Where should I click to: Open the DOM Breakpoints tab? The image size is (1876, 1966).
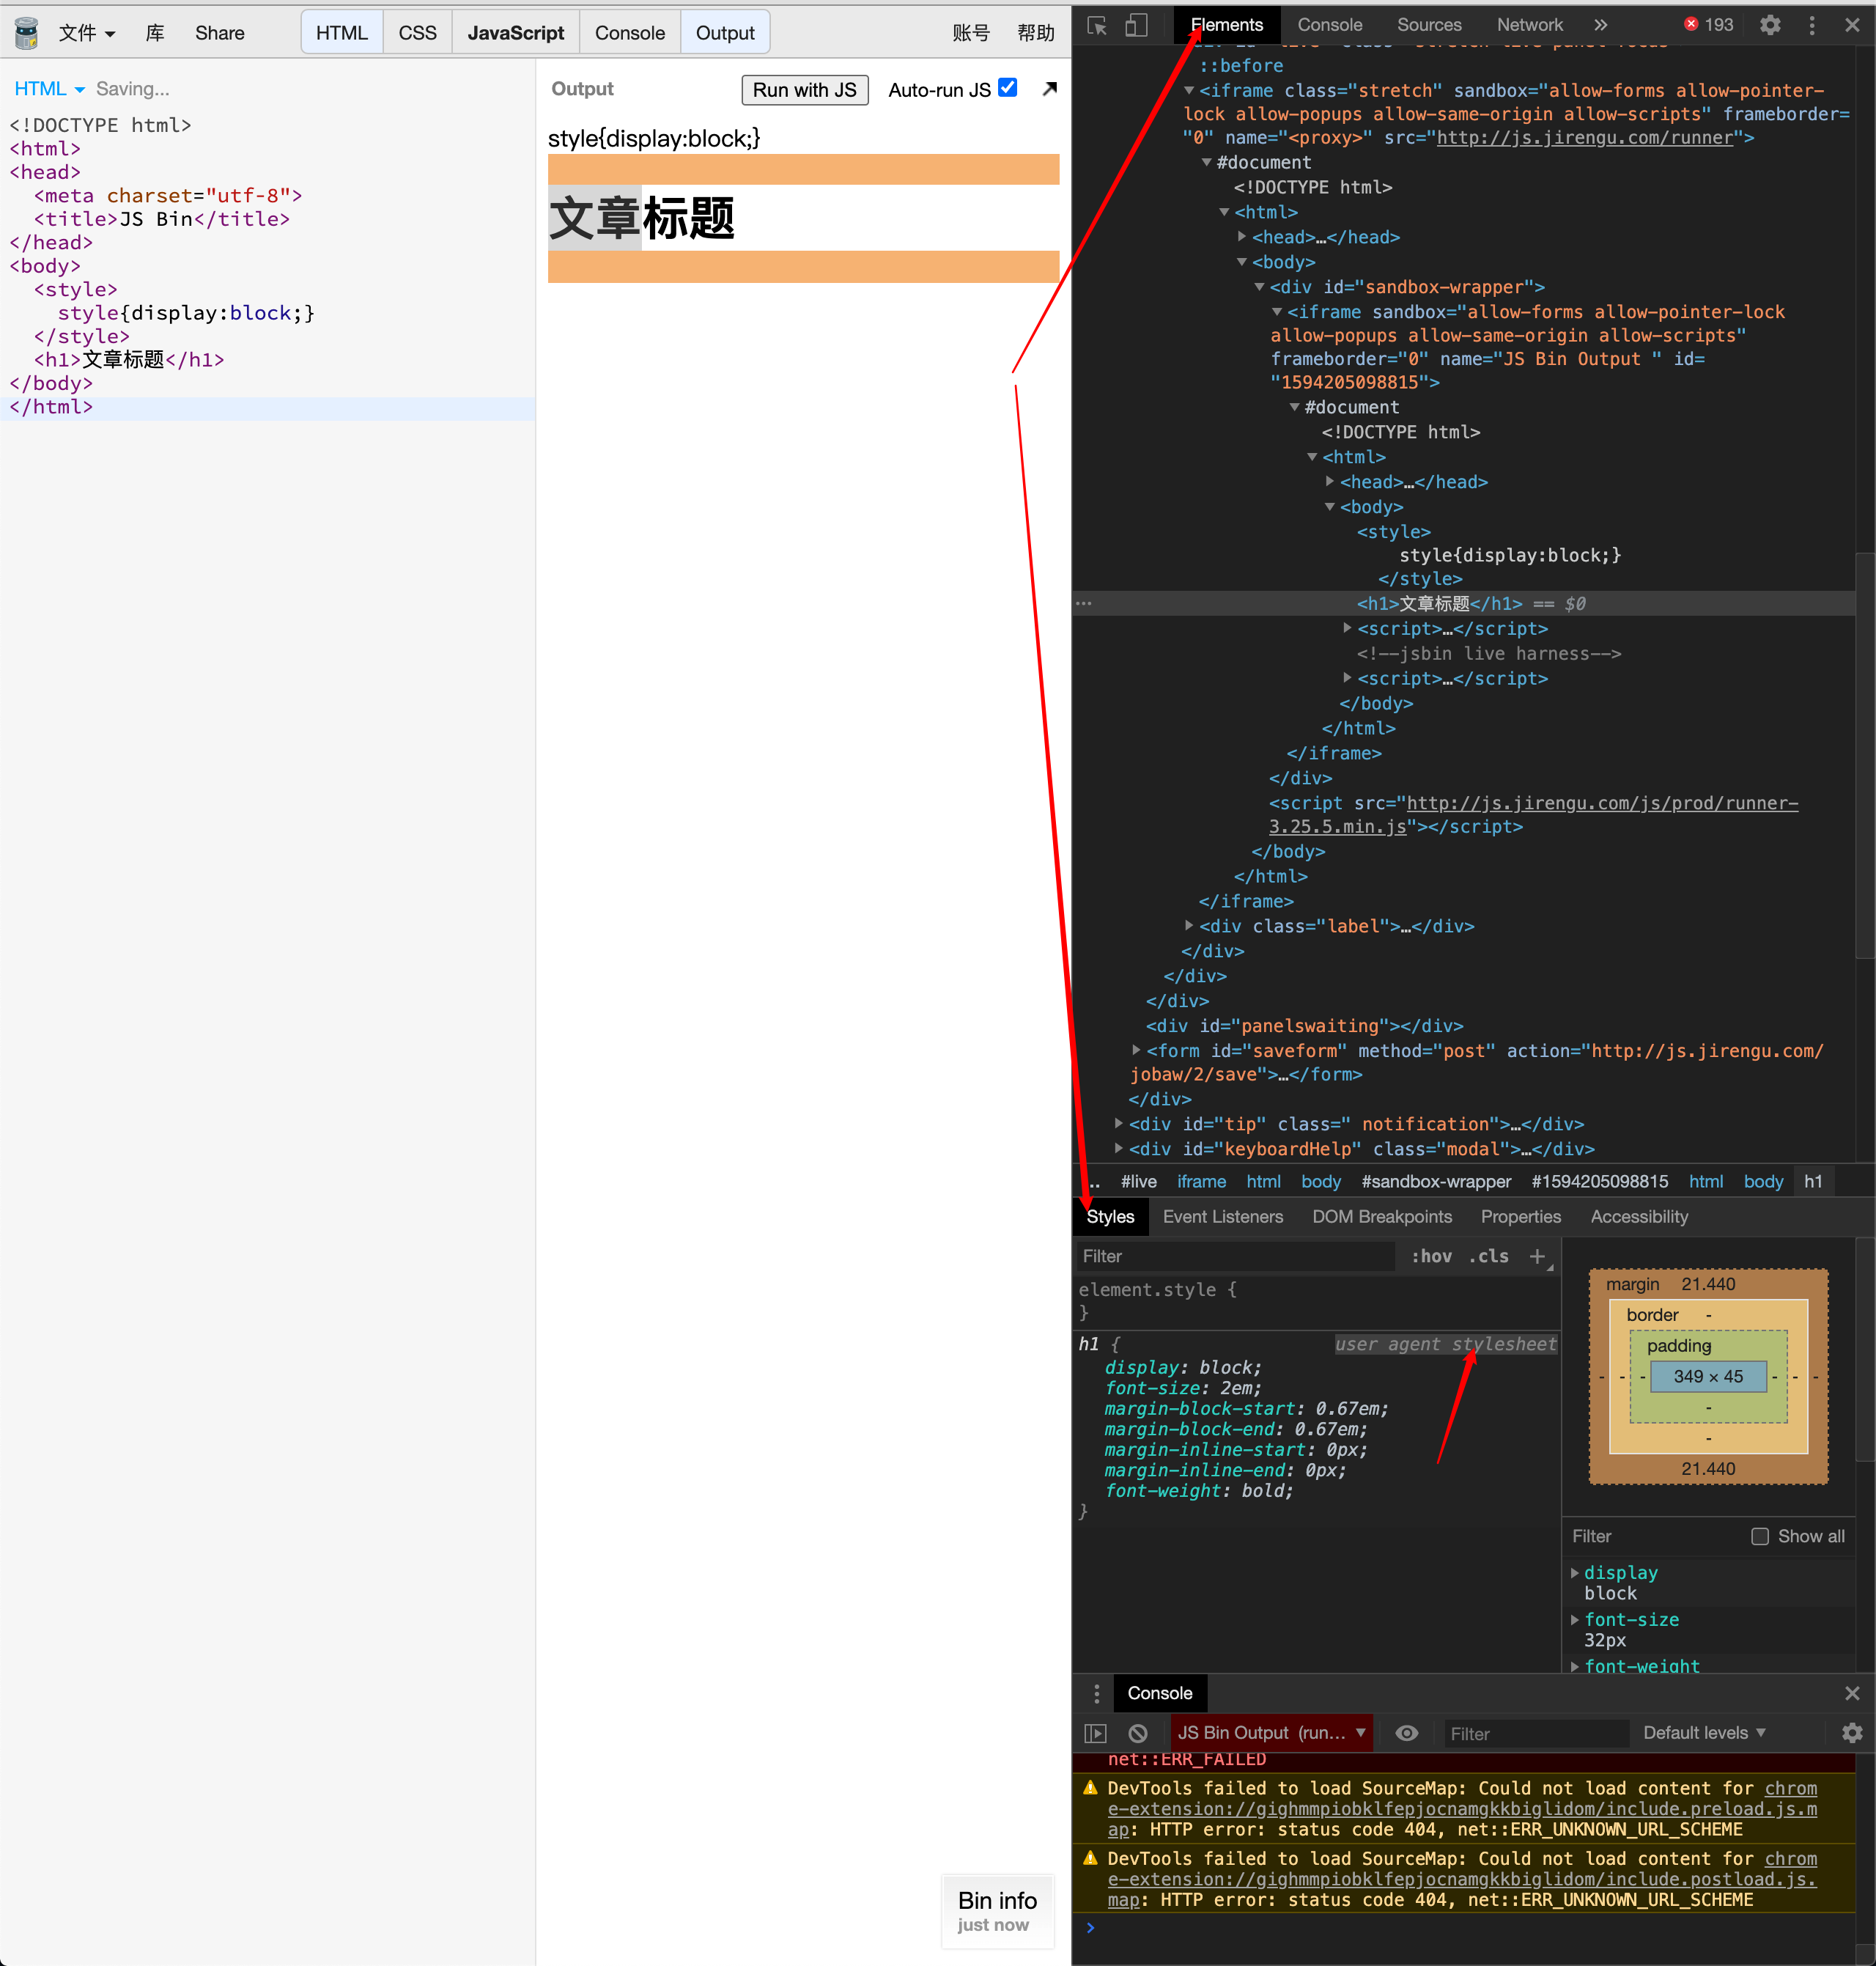pyautogui.click(x=1382, y=1217)
